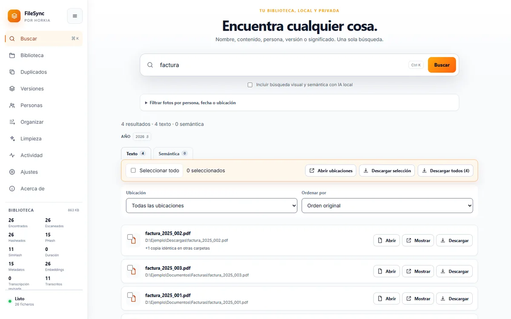Viewport: 511px width, 319px height.
Task: Open Personas in the sidebar
Action: [x=44, y=105]
